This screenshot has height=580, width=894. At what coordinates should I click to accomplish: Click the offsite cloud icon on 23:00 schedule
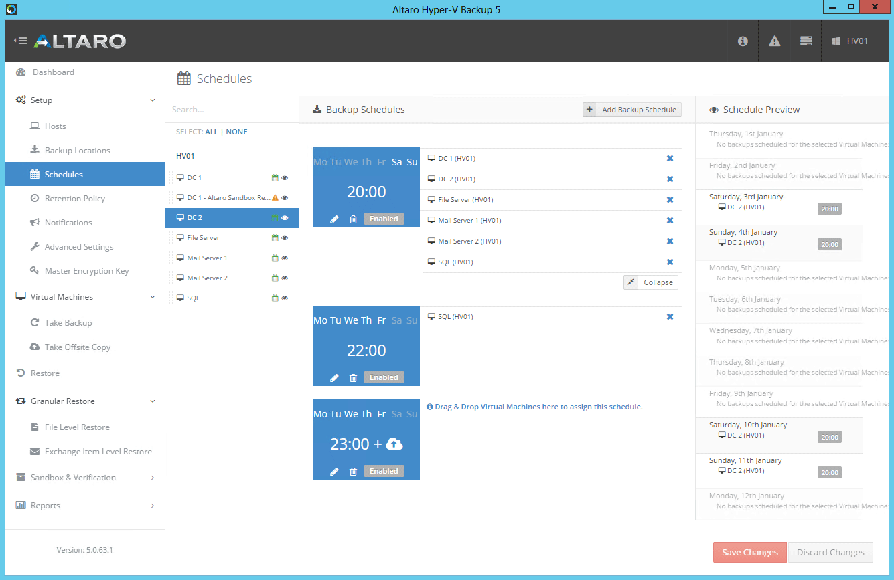[395, 444]
